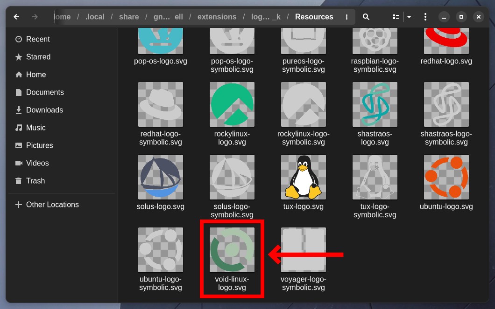The width and height of the screenshot is (495, 309).
Task: Click the Downloads arrow icon
Action: tap(19, 110)
